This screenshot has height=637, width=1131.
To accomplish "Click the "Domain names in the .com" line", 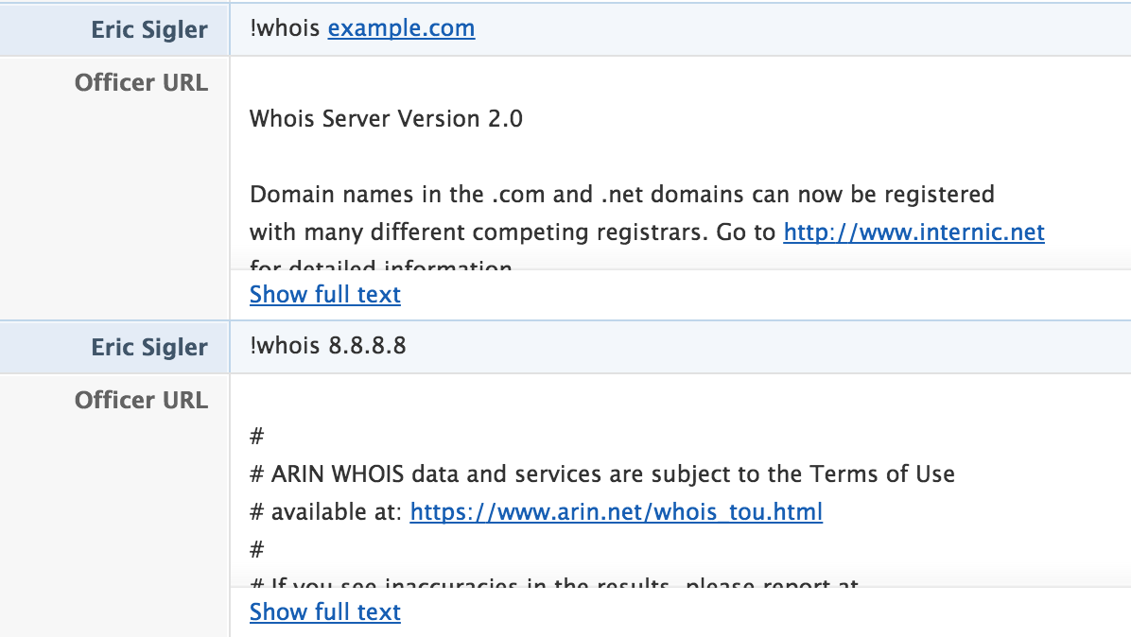I will 621,195.
